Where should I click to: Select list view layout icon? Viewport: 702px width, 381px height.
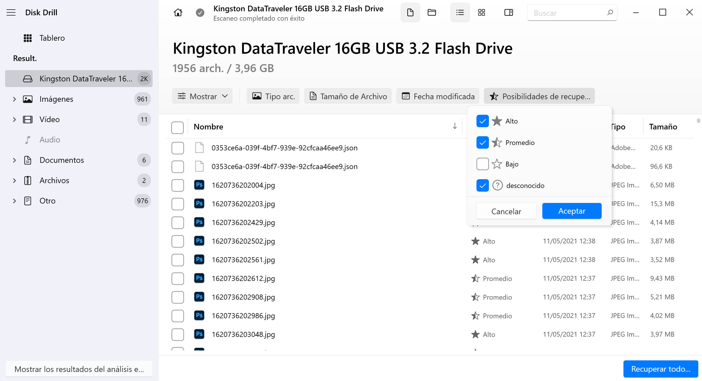point(460,12)
